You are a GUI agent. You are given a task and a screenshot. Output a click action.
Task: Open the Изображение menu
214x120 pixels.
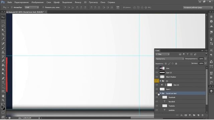(37, 2)
